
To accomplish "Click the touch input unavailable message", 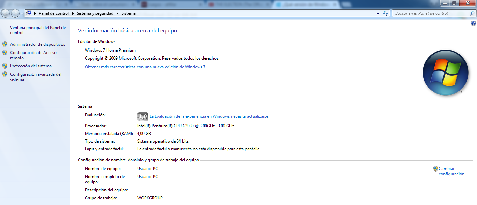I will [198, 149].
